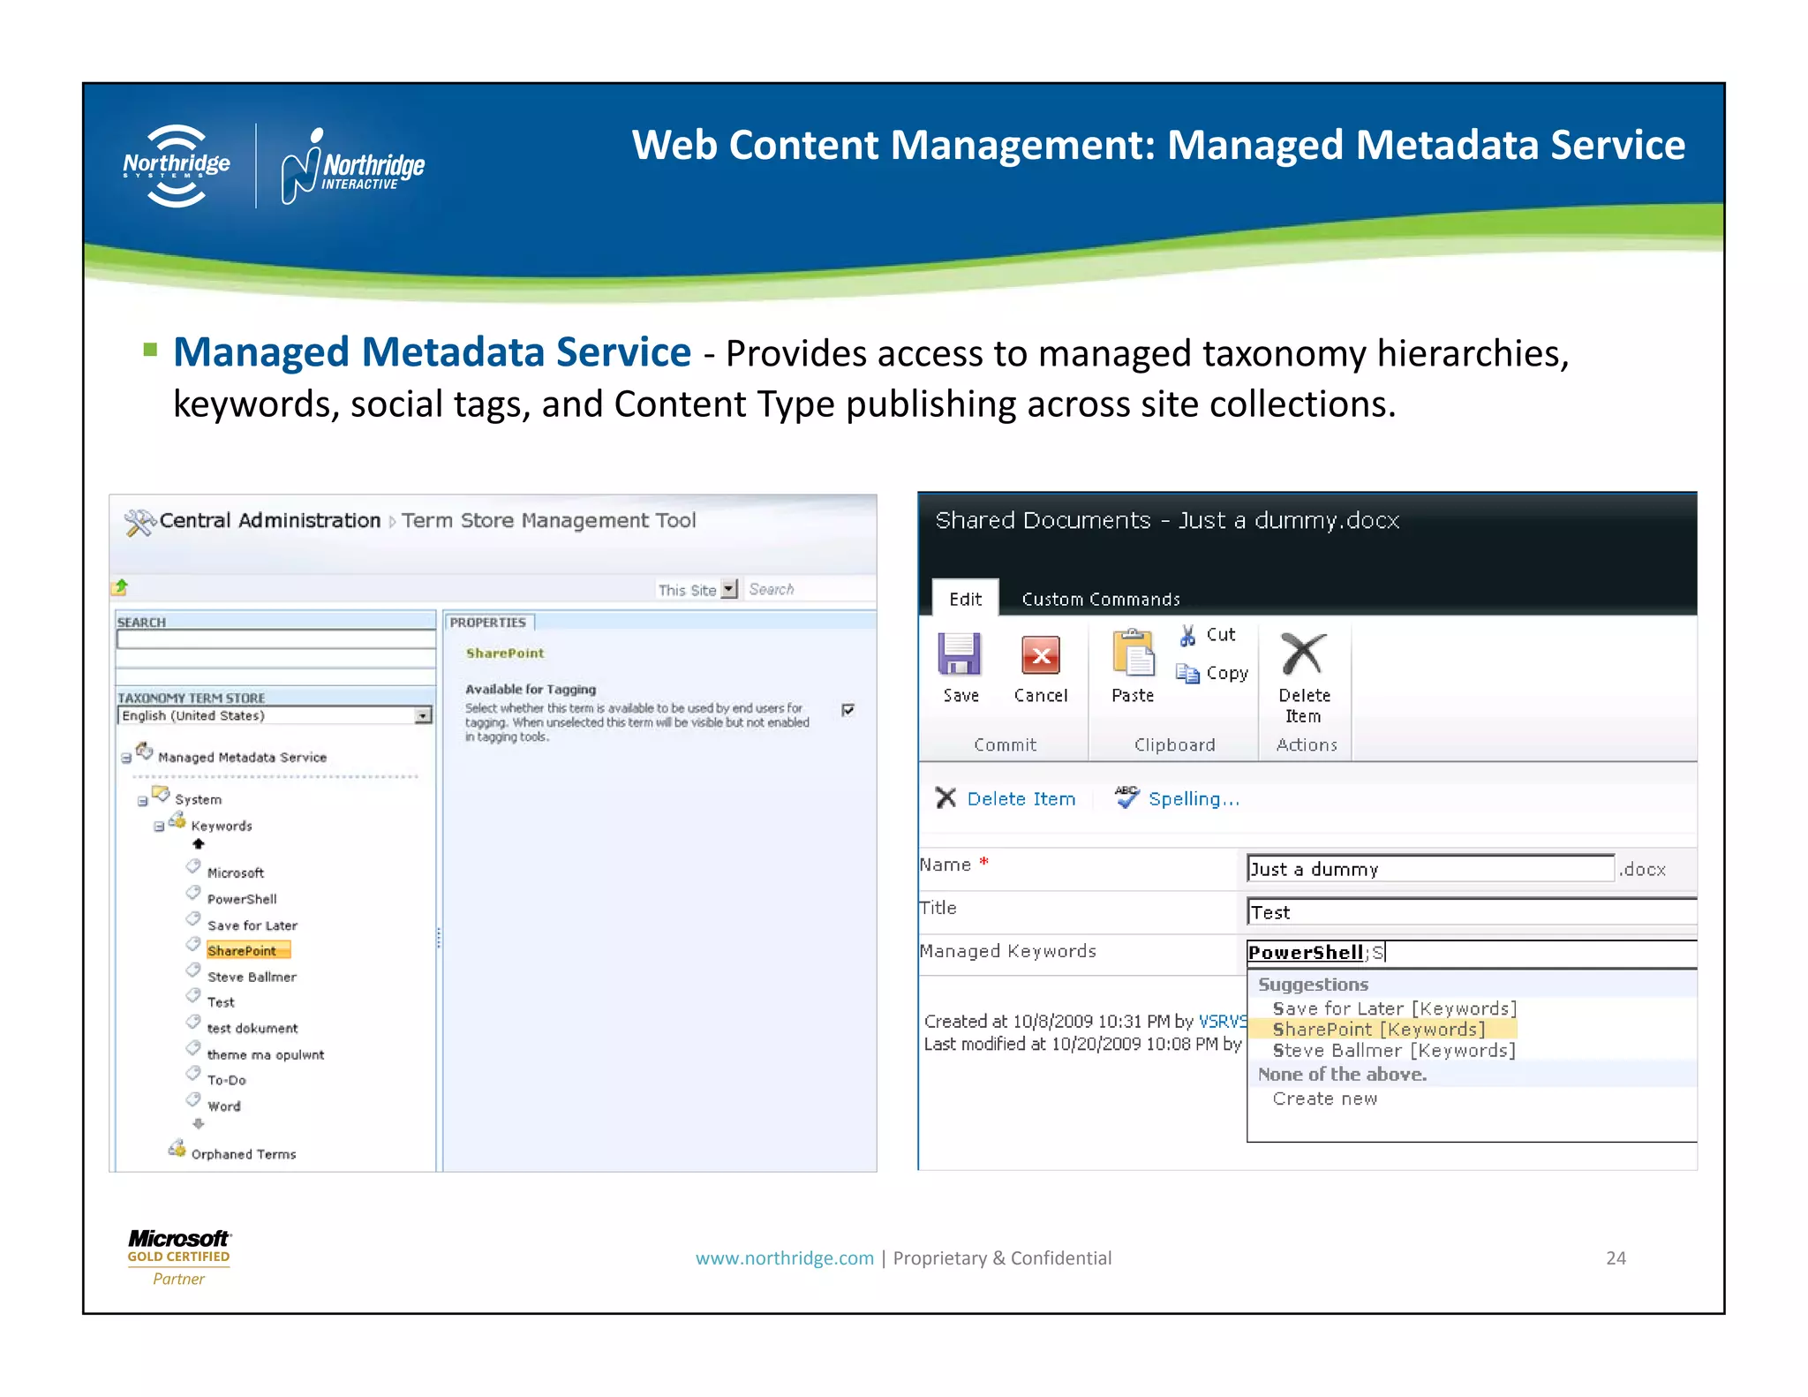Screen dimensions: 1808x1397
Task: Click the down arrow below Word term
Action: 199,1124
